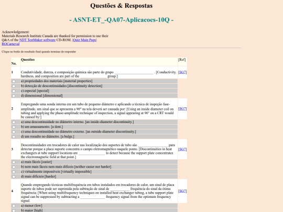Click the 'Questões & Respostas' heading

122,6
